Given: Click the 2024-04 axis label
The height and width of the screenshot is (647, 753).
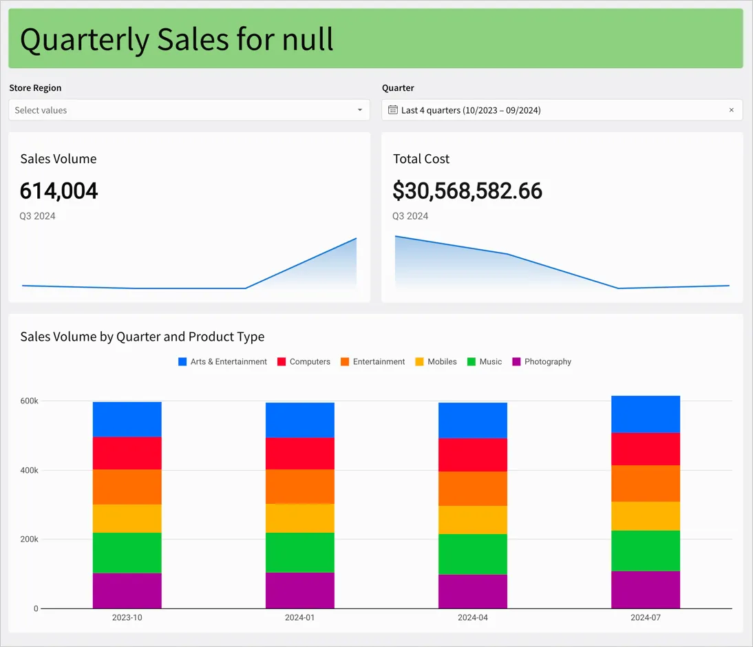Looking at the screenshot, I should pyautogui.click(x=473, y=617).
